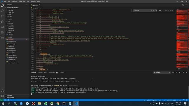The width and height of the screenshot is (189, 106).
Task: Create a new terminal with plus icon
Action: pyautogui.click(x=173, y=72)
